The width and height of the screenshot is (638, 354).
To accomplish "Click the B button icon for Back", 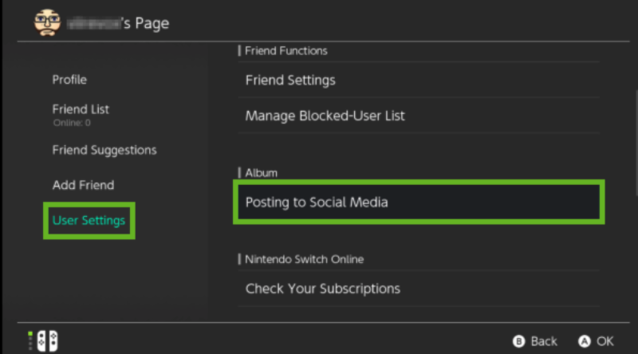I will click(519, 341).
